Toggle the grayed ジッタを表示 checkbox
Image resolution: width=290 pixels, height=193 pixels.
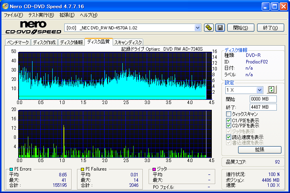228,132
